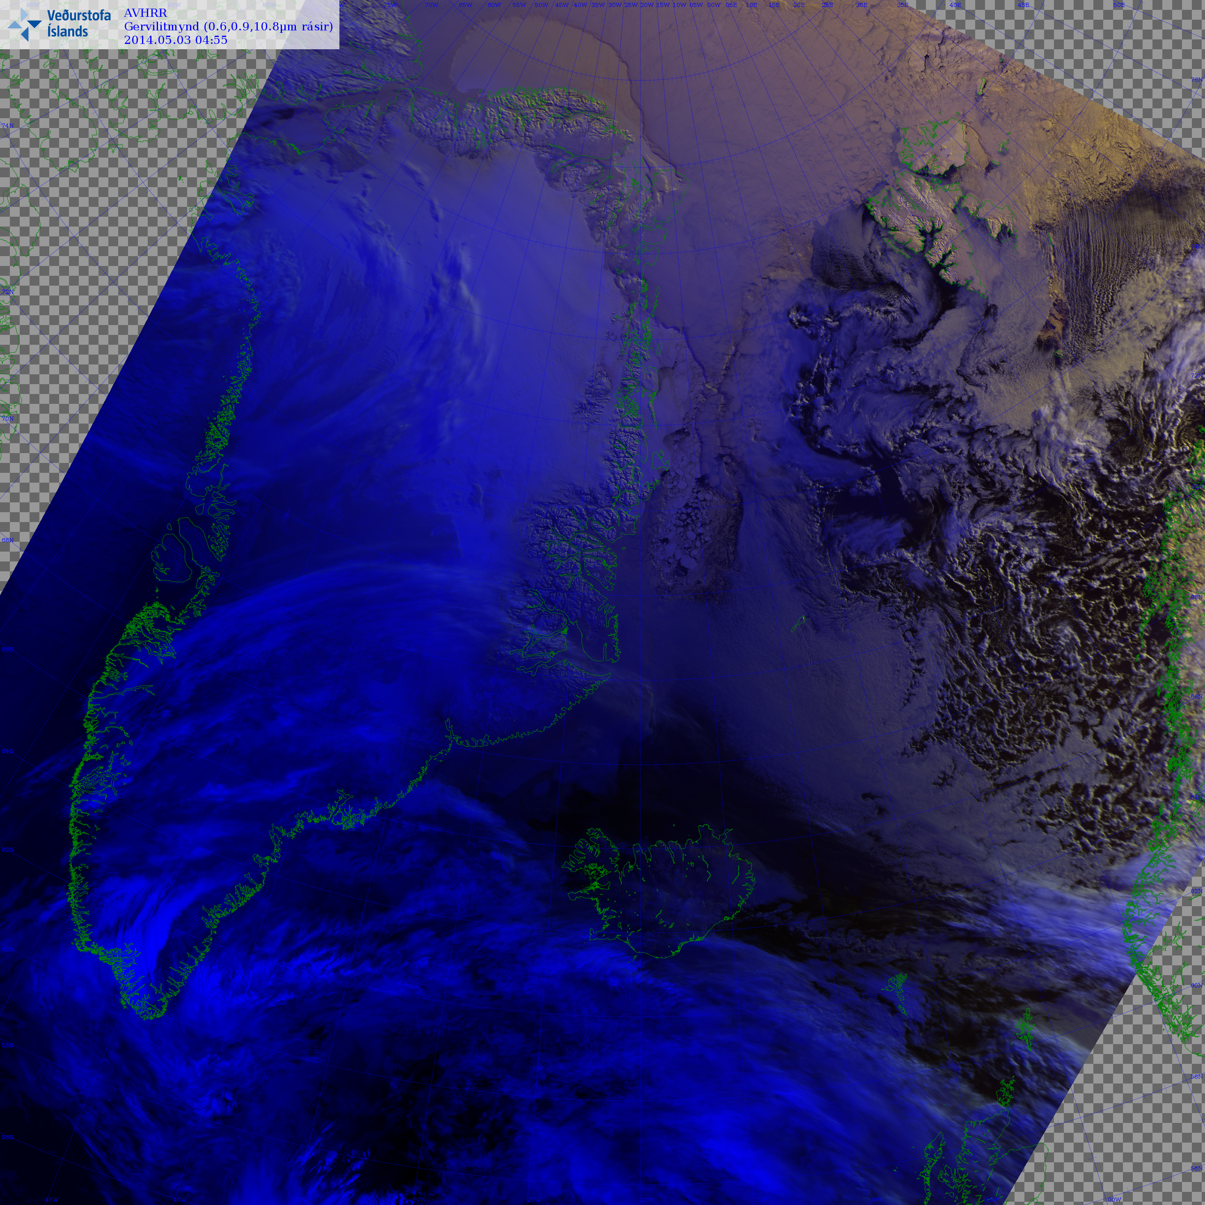Click the 50E longitude label

tap(1119, 5)
